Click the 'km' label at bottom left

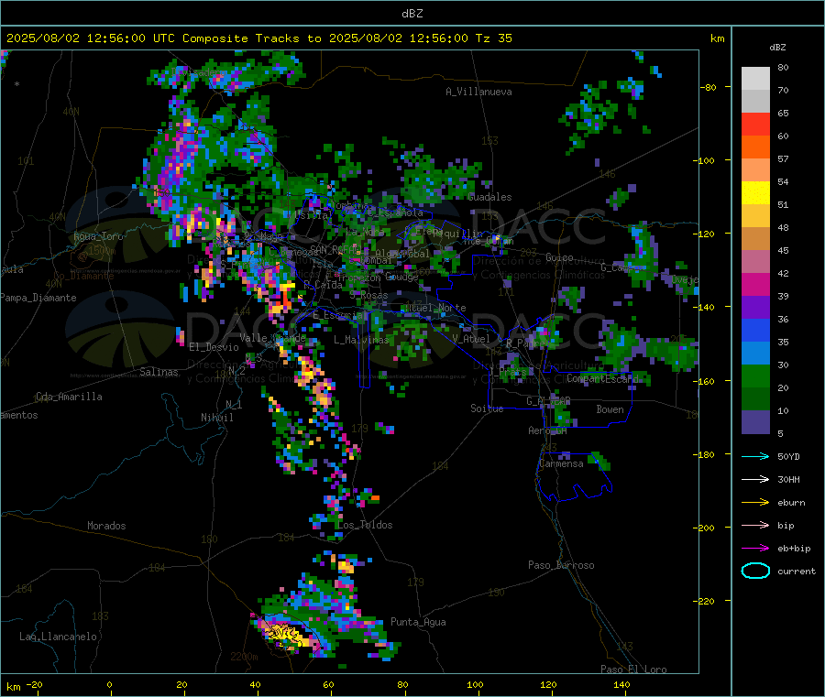(14, 687)
